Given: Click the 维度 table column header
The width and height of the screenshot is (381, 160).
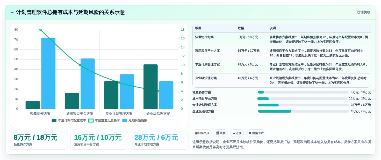Looking at the screenshot, I should point(198,28).
